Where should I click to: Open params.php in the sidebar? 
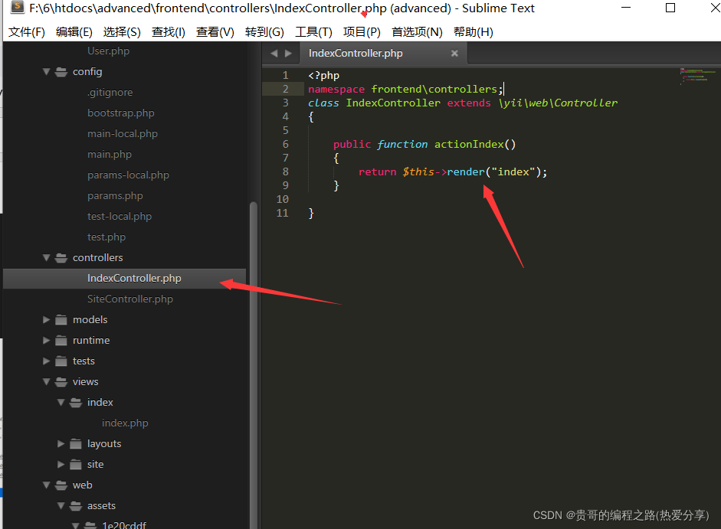point(116,196)
